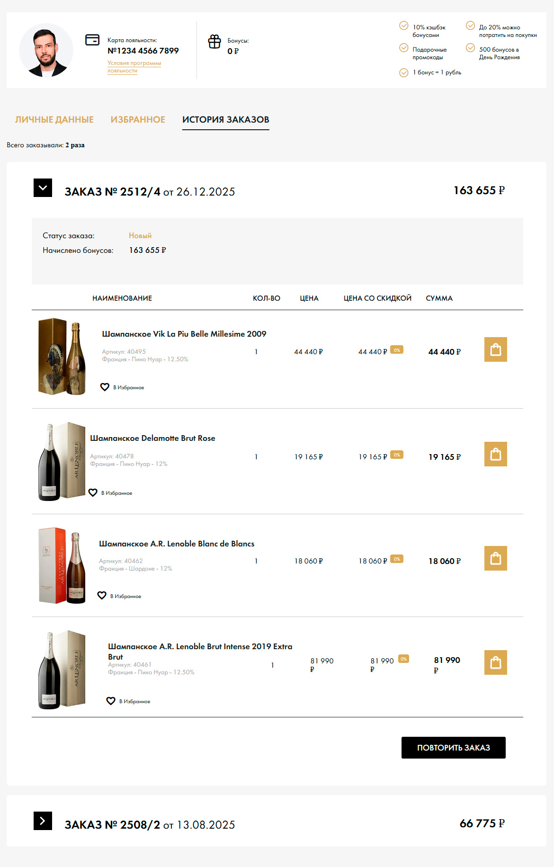Click the loyalty card icon
This screenshot has height=867, width=554.
coord(92,40)
